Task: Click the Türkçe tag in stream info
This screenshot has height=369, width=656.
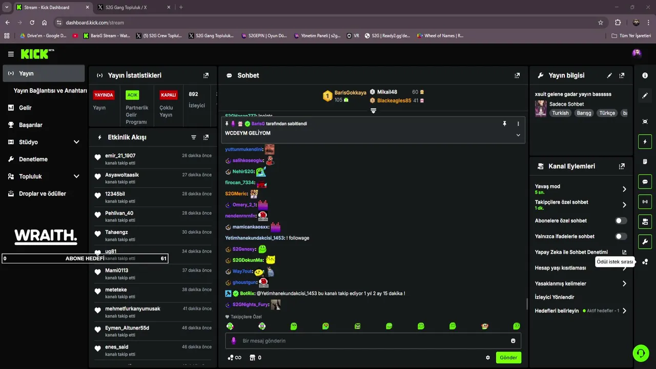Action: click(x=607, y=113)
